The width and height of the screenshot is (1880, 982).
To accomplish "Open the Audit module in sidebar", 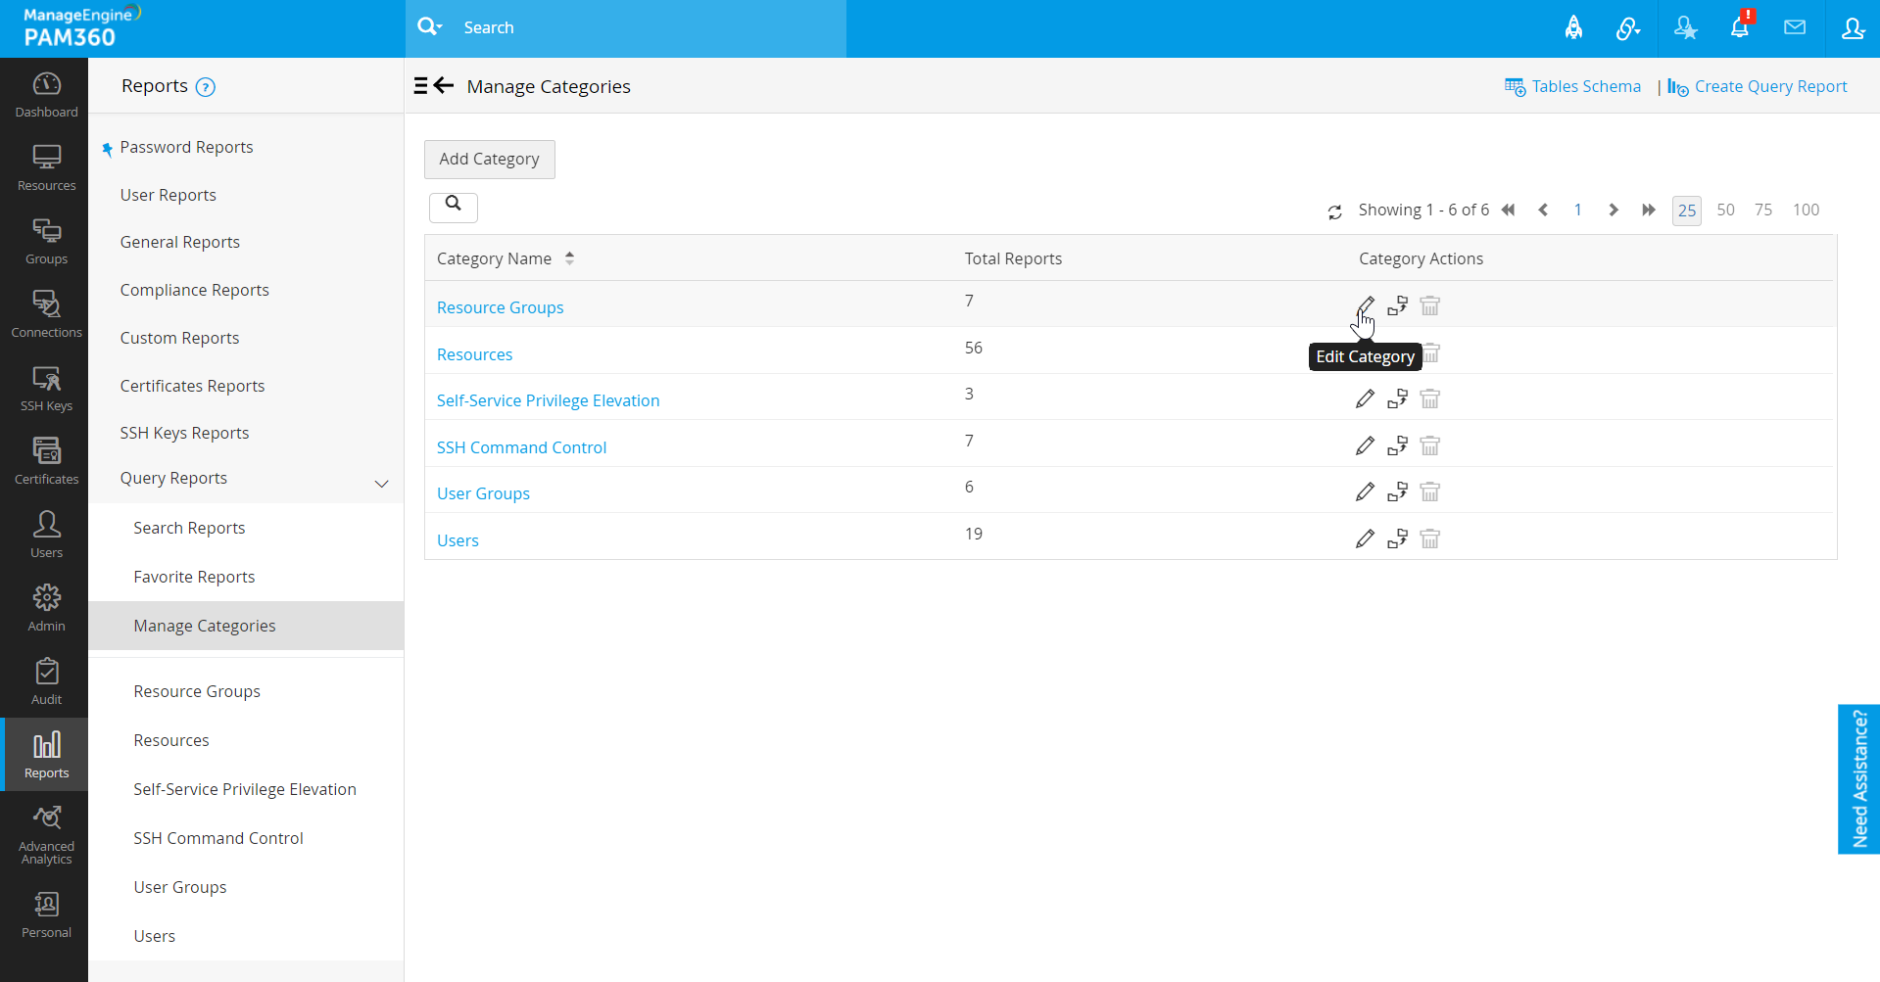I will point(46,681).
